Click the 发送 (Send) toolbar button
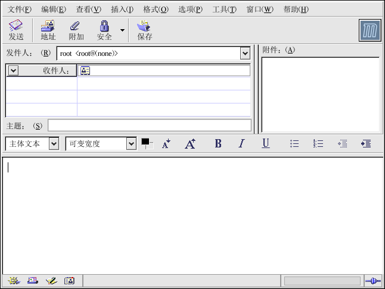Image resolution: width=385 pixels, height=289 pixels. tap(16, 30)
